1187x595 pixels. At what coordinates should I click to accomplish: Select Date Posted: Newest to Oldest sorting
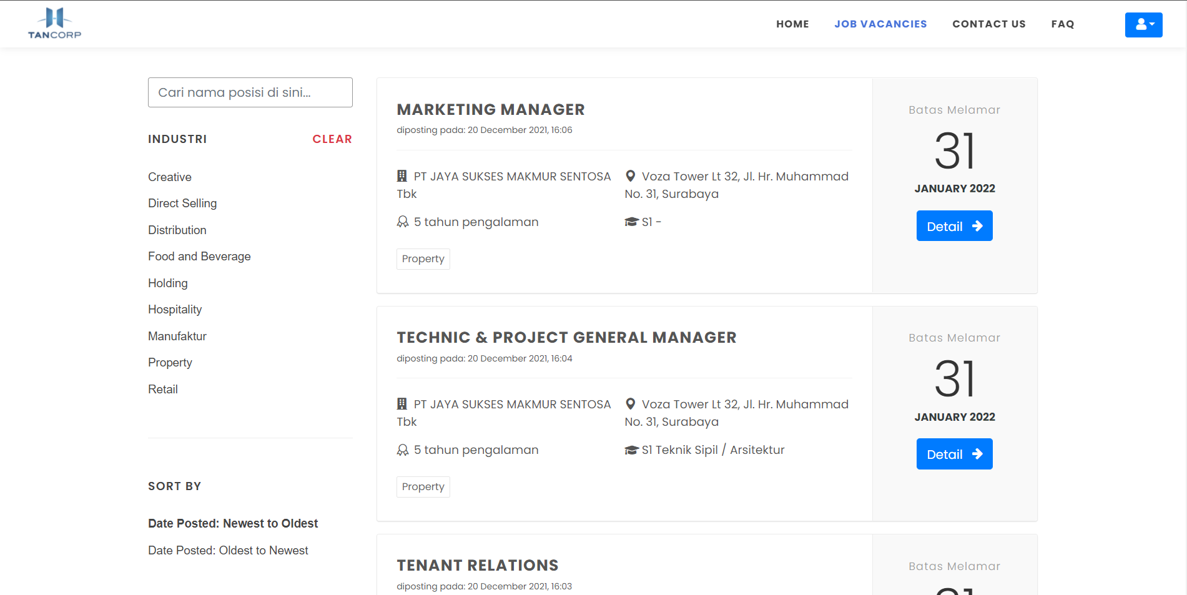coord(232,523)
